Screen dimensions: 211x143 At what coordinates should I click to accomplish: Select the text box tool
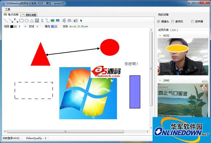(37, 20)
